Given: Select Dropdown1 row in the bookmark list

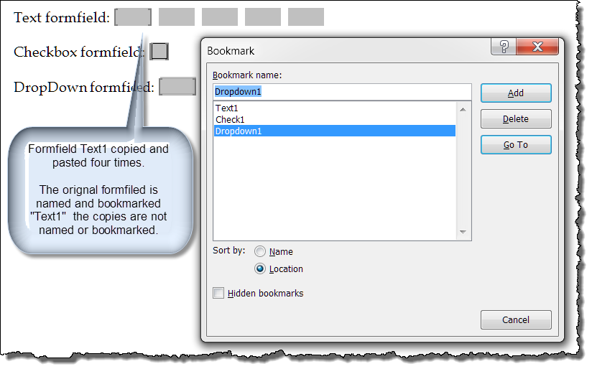Looking at the screenshot, I should click(x=334, y=131).
